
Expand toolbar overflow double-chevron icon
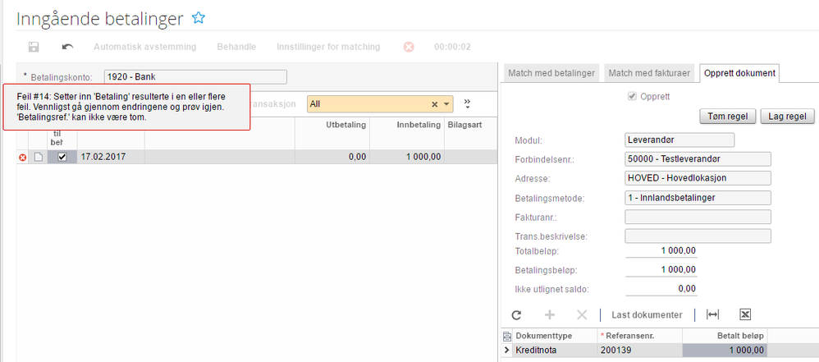pyautogui.click(x=467, y=104)
